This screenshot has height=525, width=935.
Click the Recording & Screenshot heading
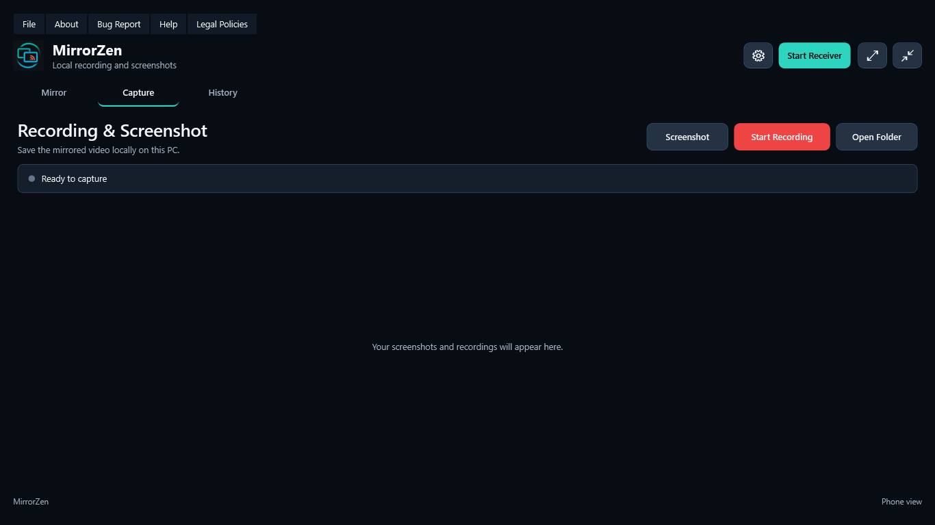112,131
